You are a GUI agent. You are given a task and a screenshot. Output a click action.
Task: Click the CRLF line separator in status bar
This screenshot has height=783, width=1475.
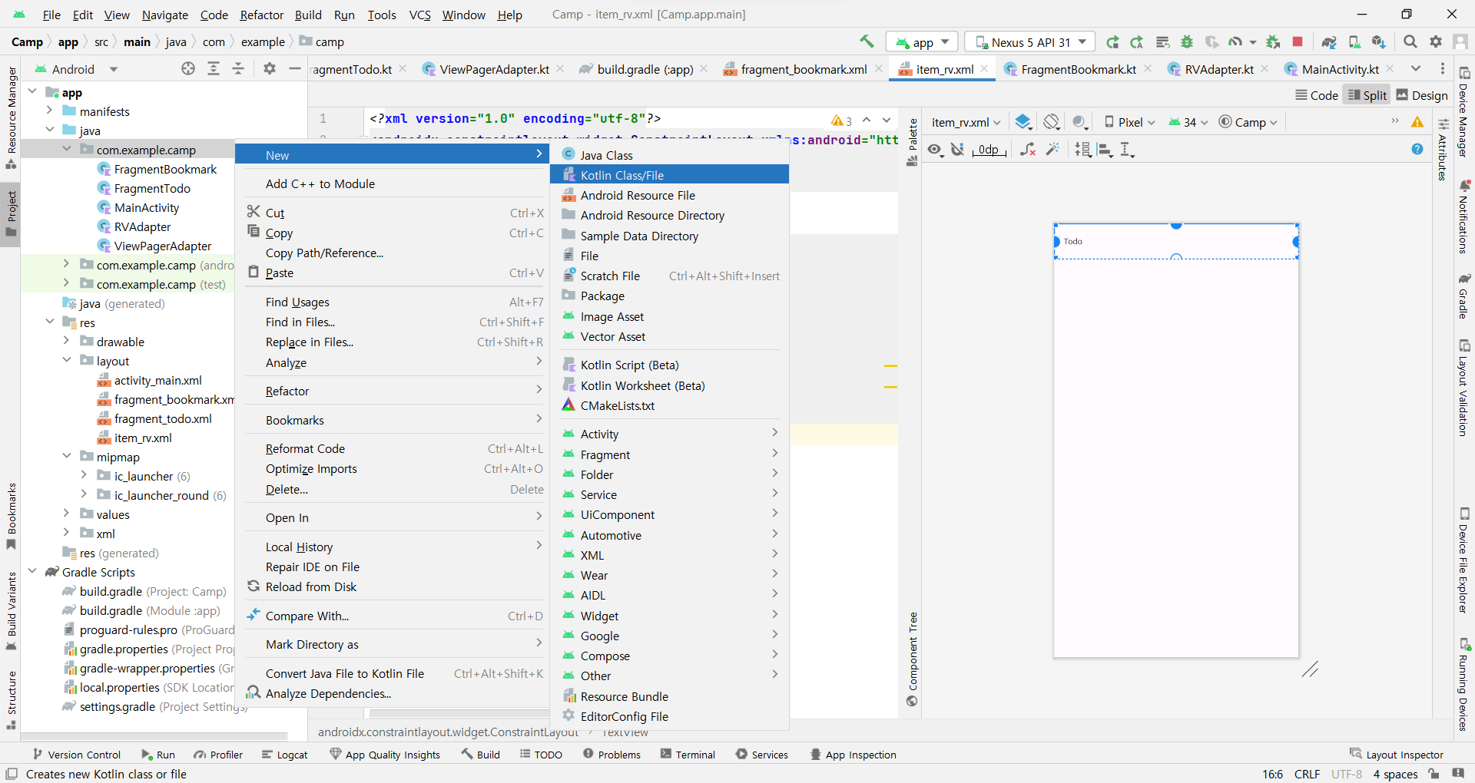click(x=1307, y=774)
